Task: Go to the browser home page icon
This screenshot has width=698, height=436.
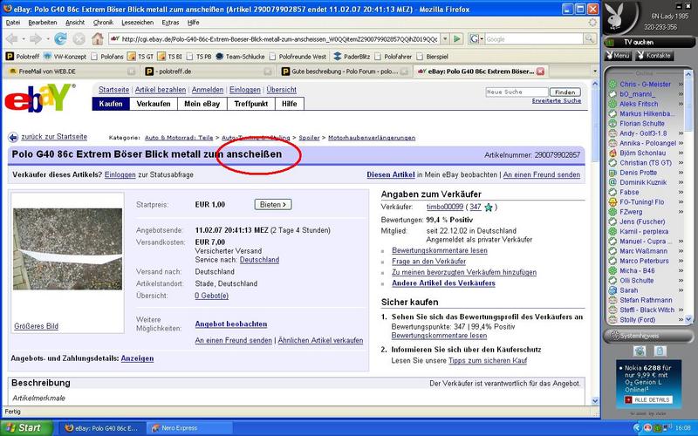Action: pyautogui.click(x=98, y=39)
